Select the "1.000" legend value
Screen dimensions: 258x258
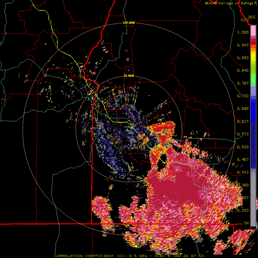[x=243, y=32]
